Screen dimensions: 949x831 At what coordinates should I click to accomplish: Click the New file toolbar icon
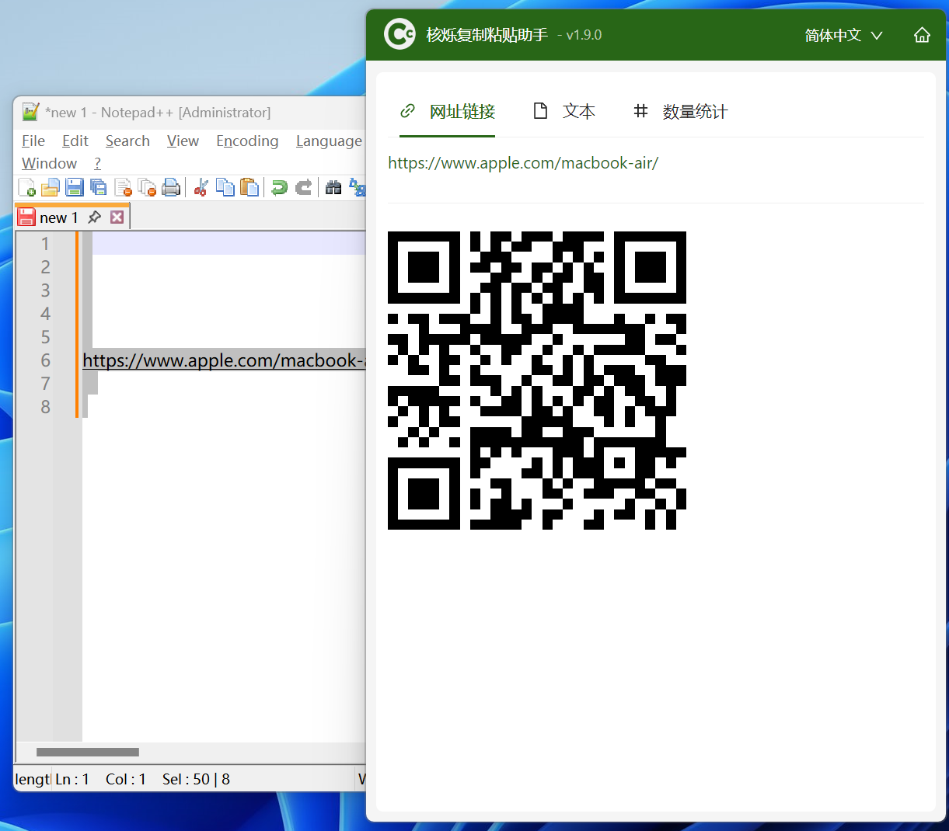point(27,187)
